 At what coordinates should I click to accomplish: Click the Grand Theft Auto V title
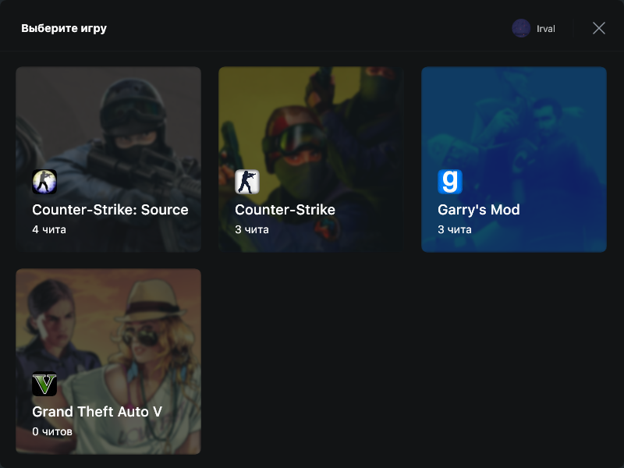point(97,412)
